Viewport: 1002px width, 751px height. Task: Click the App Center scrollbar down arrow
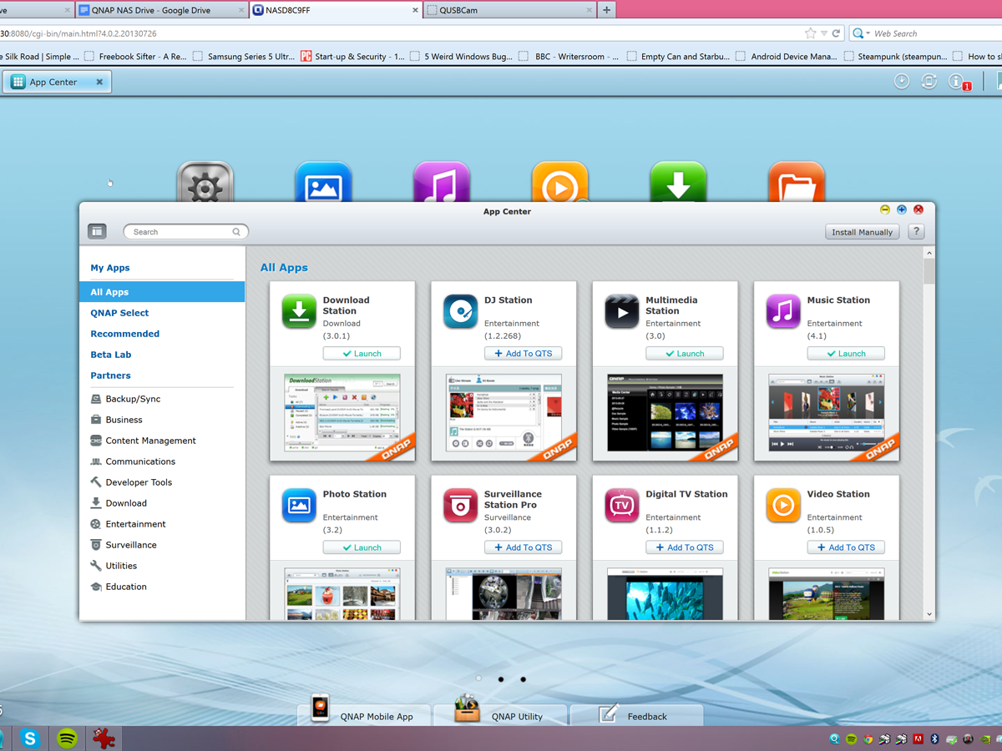point(929,614)
